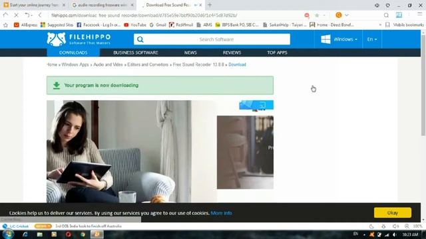426x239 pixels.
Task: Open the News menu item
Action: [190, 52]
